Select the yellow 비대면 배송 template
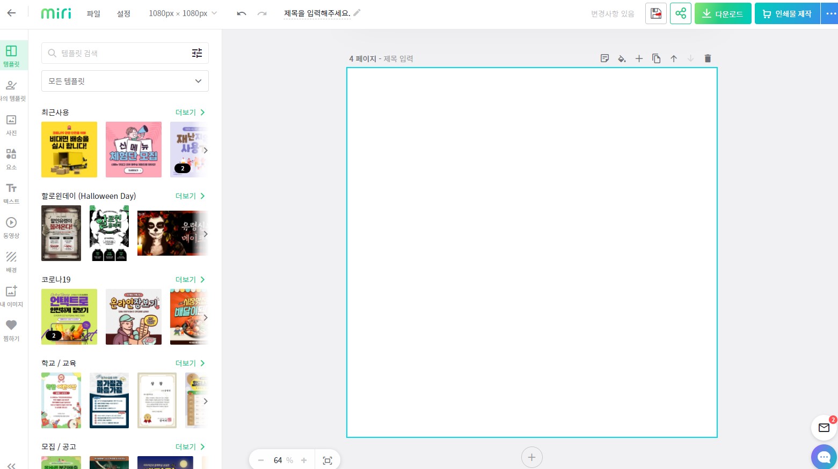Image resolution: width=838 pixels, height=469 pixels. click(x=69, y=150)
